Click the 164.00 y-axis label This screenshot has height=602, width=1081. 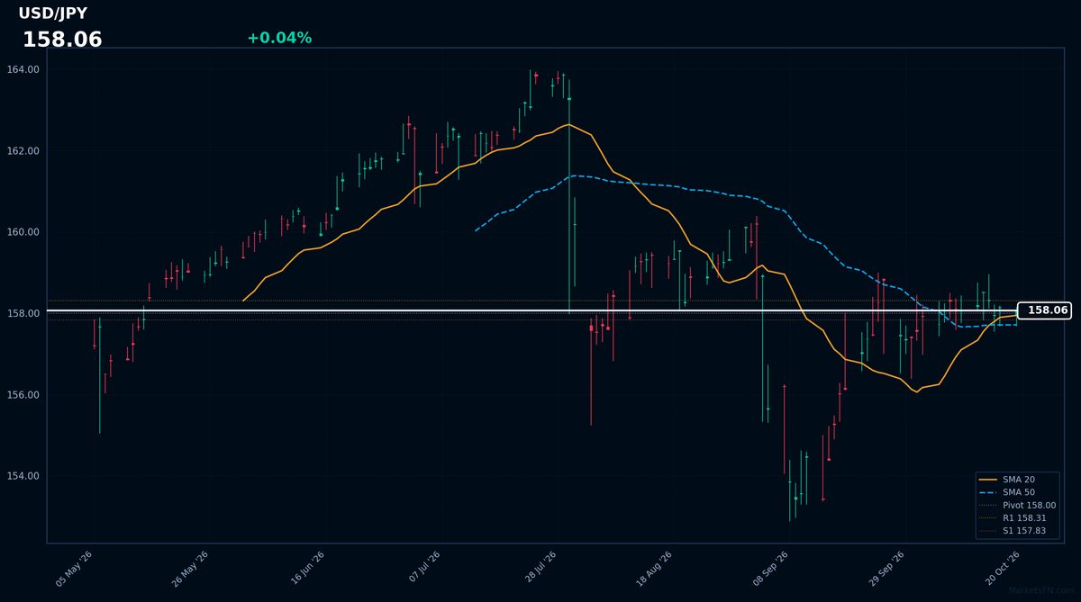23,69
